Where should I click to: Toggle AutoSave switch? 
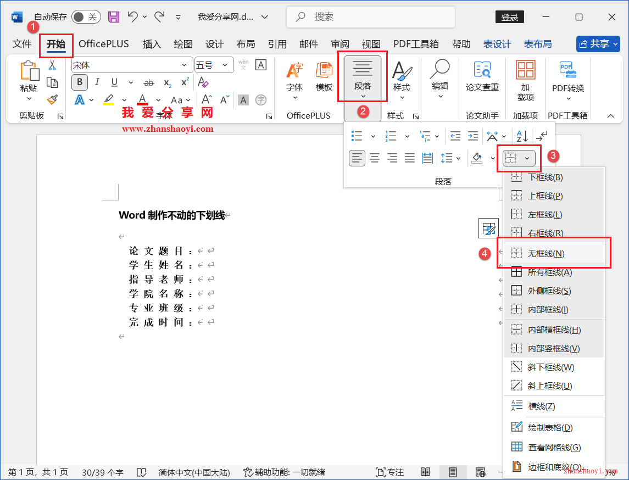point(86,17)
